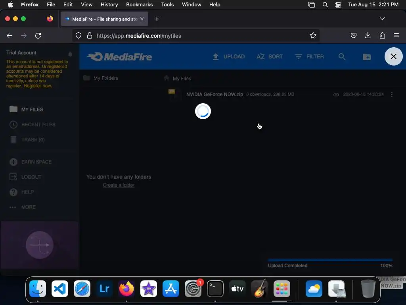Viewport: 406px width, 305px height.
Task: Click the site security padlock icon
Action: tap(90, 35)
